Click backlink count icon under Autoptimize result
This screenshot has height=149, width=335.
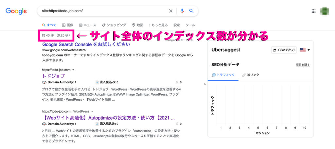pyautogui.click(x=177, y=124)
